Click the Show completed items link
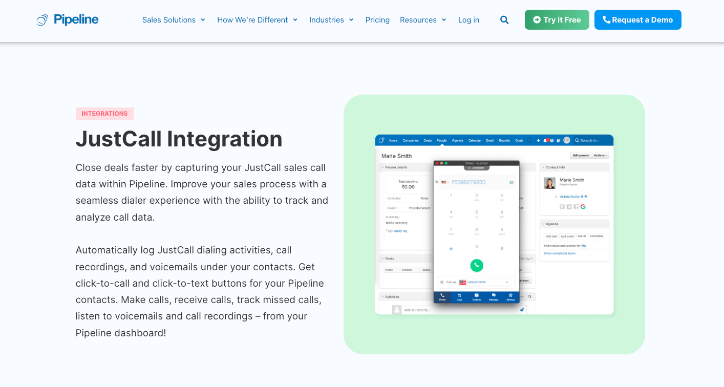The width and height of the screenshot is (724, 387). point(560,253)
